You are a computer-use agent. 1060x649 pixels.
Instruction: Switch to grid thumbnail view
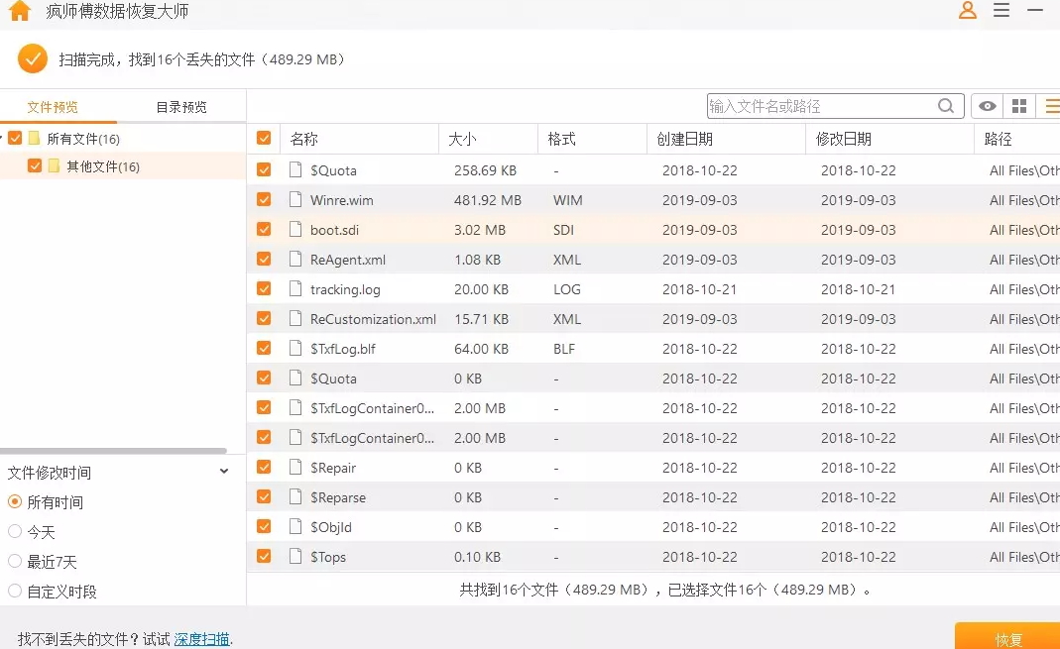[1018, 106]
